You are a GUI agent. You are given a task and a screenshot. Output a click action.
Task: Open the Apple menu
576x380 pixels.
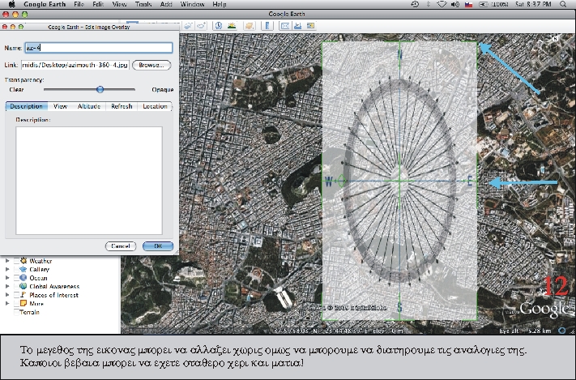[x=12, y=4]
